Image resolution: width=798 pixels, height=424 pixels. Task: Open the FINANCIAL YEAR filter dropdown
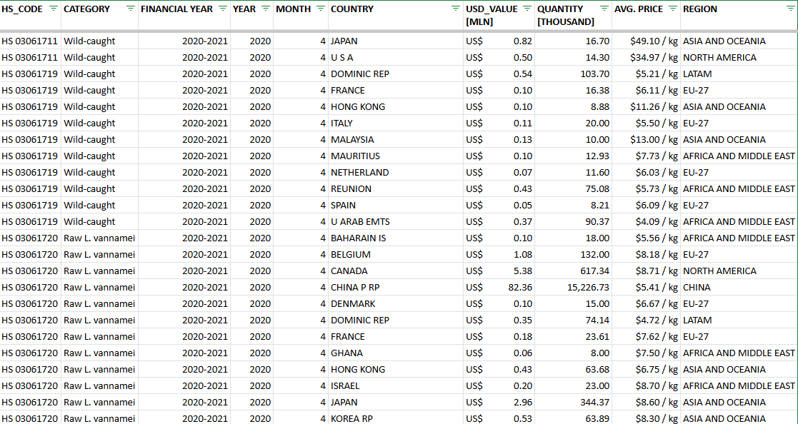[x=221, y=9]
